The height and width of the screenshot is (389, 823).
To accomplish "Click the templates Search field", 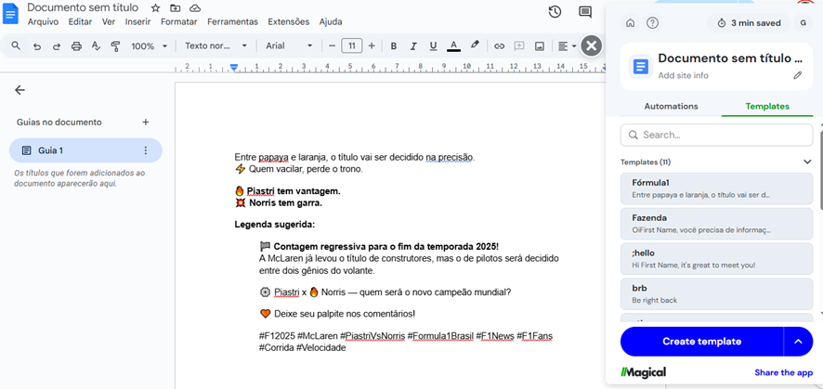I will point(716,135).
